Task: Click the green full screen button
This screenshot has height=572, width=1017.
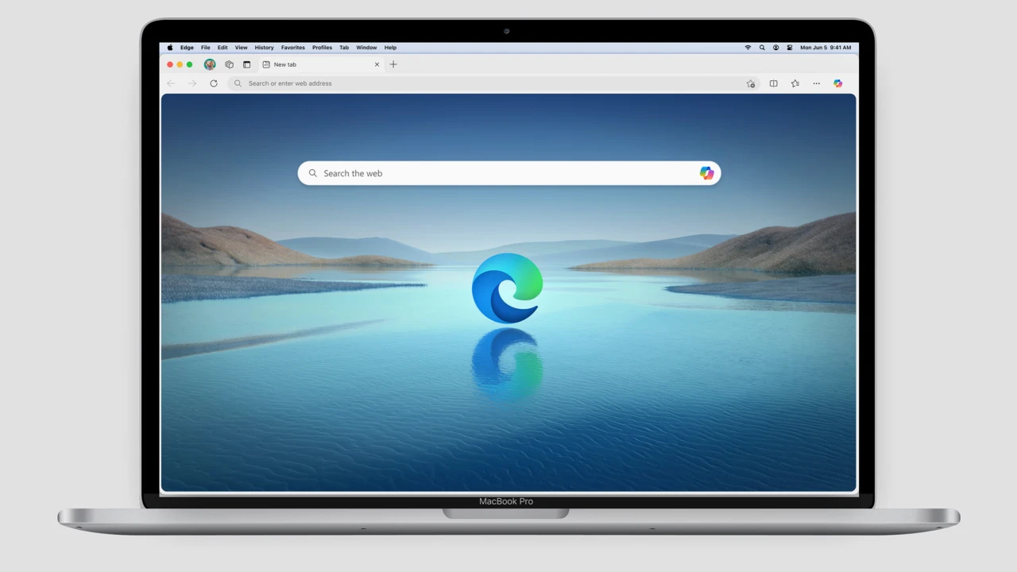Action: click(x=189, y=64)
